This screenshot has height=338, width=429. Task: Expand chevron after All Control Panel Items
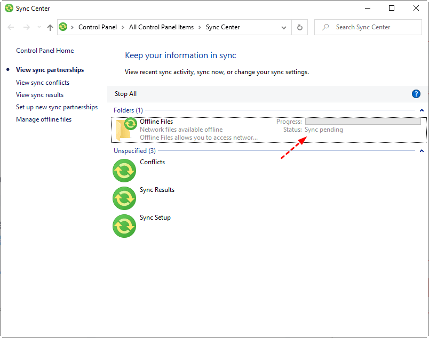point(200,27)
